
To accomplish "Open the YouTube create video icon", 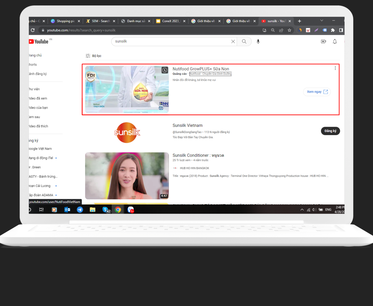I will (x=323, y=42).
